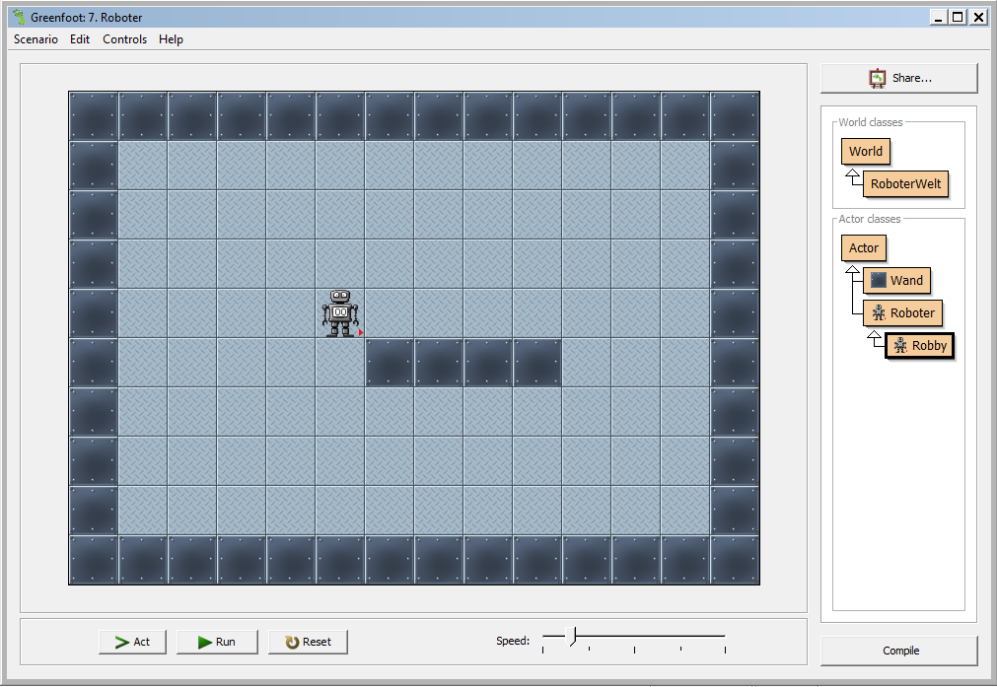This screenshot has width=997, height=687.
Task: Click the leftmost inner wall block
Action: pos(390,363)
